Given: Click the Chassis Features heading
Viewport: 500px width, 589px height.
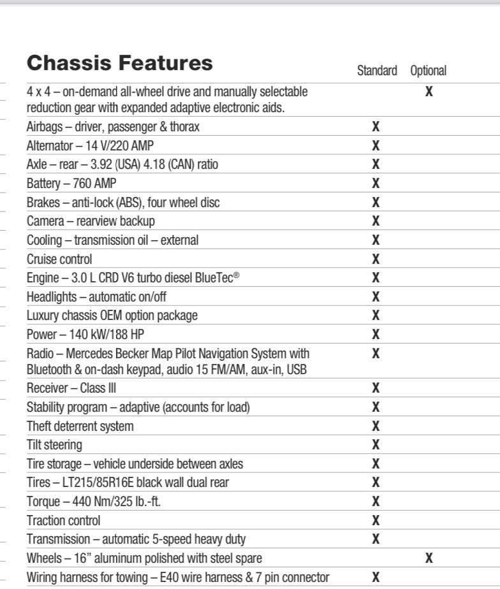Looking at the screenshot, I should pos(119,63).
